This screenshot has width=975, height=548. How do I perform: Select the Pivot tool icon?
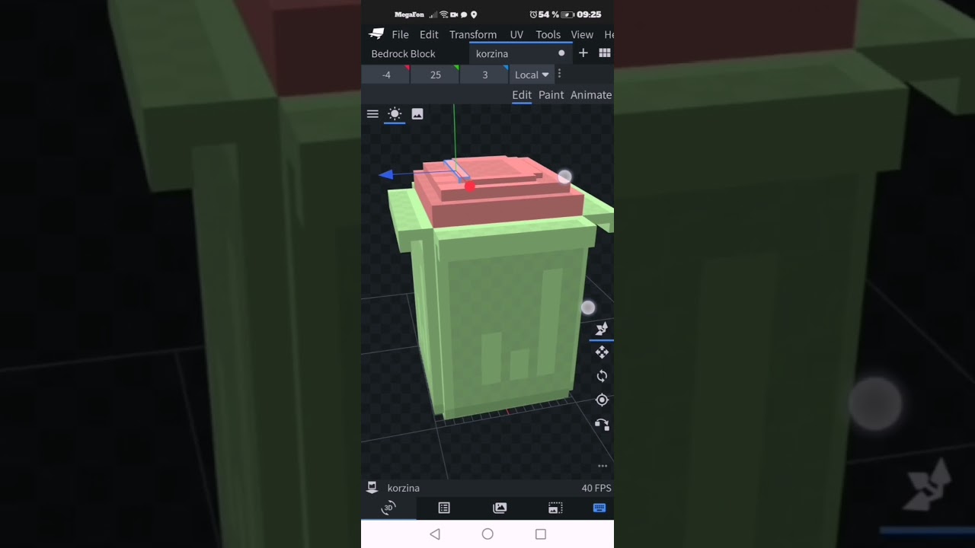pyautogui.click(x=602, y=400)
